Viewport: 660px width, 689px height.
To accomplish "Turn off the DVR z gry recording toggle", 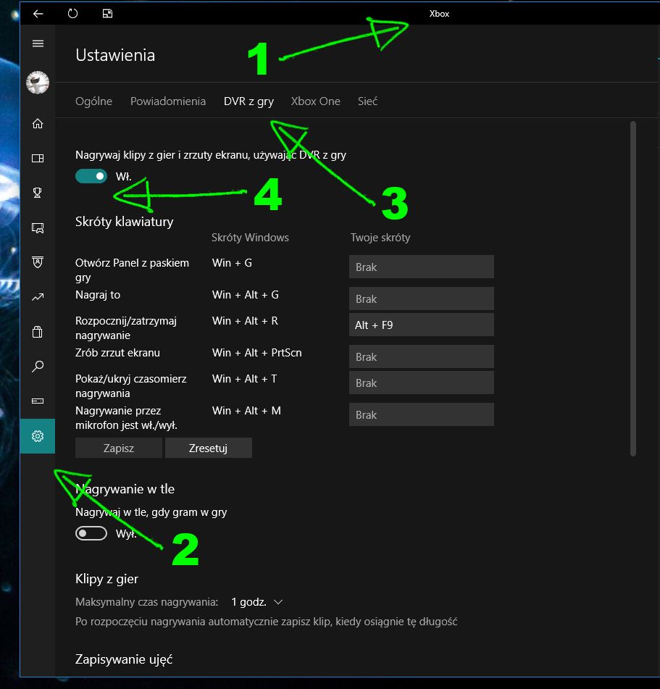I will pyautogui.click(x=91, y=176).
